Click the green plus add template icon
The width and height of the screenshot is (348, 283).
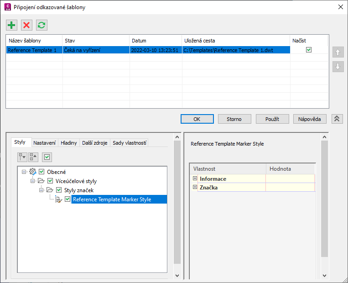(11, 25)
